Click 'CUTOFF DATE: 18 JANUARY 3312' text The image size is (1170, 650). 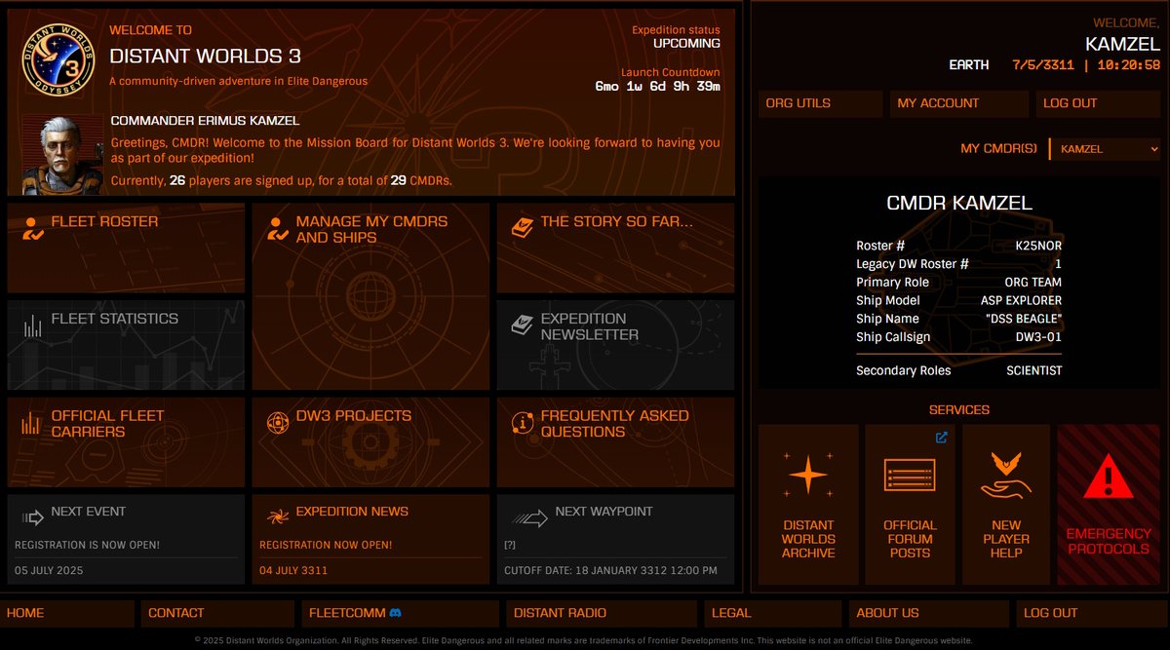point(610,570)
